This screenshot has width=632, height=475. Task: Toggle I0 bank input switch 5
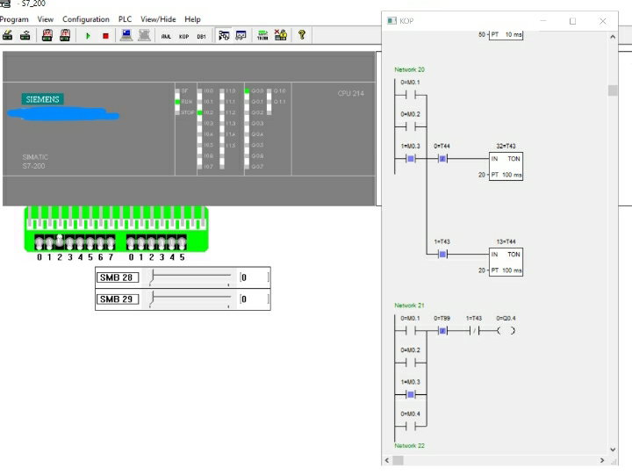[x=90, y=243]
